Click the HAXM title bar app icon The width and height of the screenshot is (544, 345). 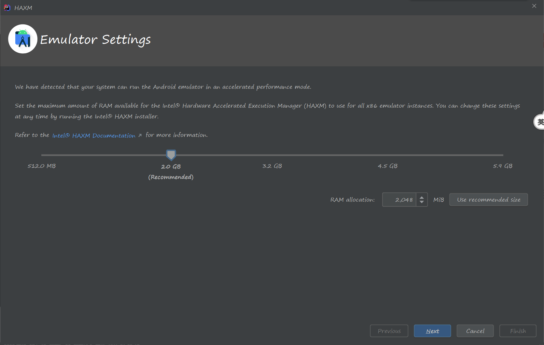point(7,7)
